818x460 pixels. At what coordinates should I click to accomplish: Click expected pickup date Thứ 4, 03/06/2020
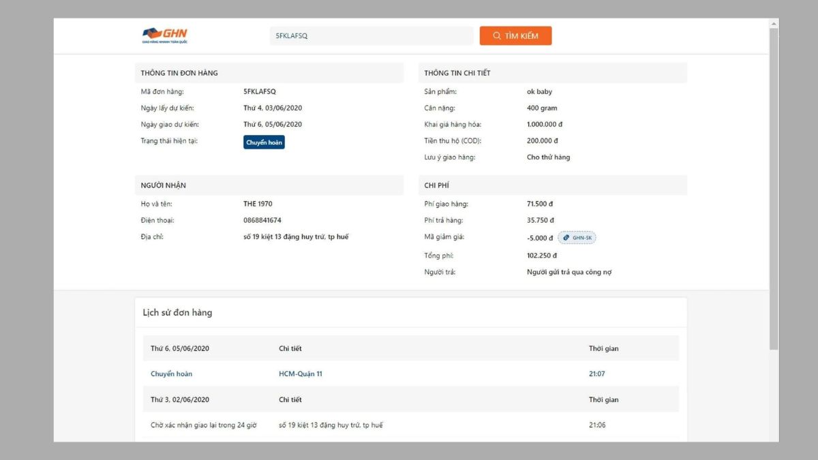(x=273, y=108)
